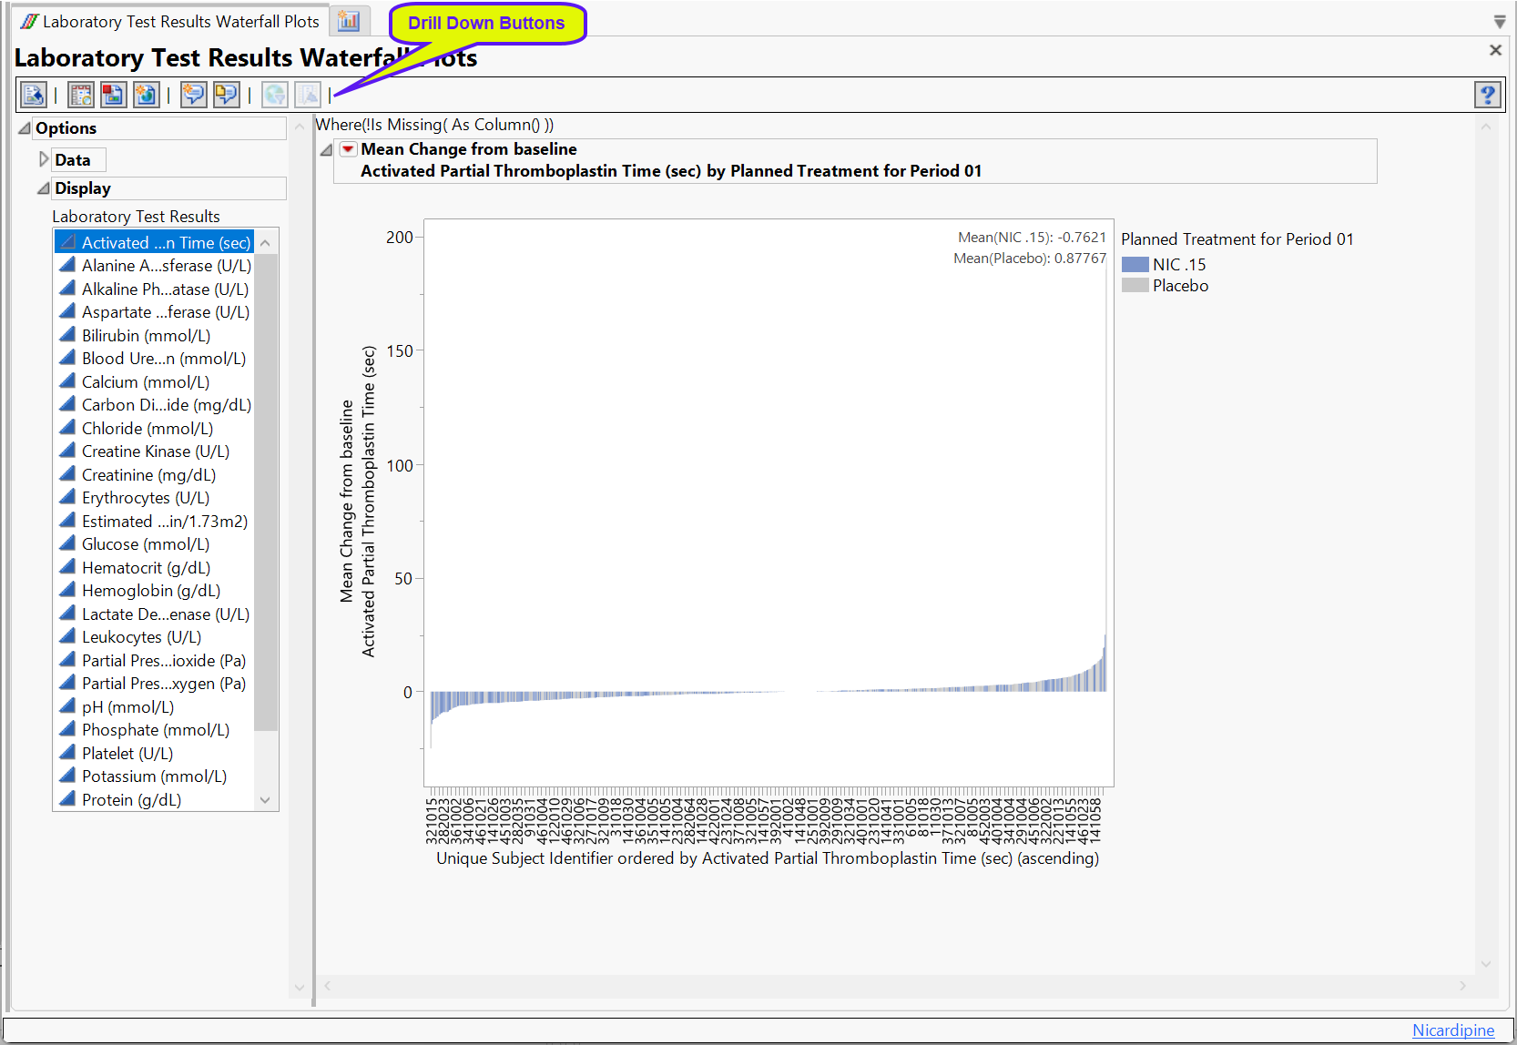Select Blood Ure...n (mmol/L) lab test
This screenshot has height=1045, width=1517.
pyautogui.click(x=154, y=359)
